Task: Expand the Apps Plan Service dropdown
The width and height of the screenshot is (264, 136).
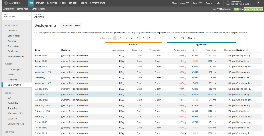Action: (x=16, y=16)
